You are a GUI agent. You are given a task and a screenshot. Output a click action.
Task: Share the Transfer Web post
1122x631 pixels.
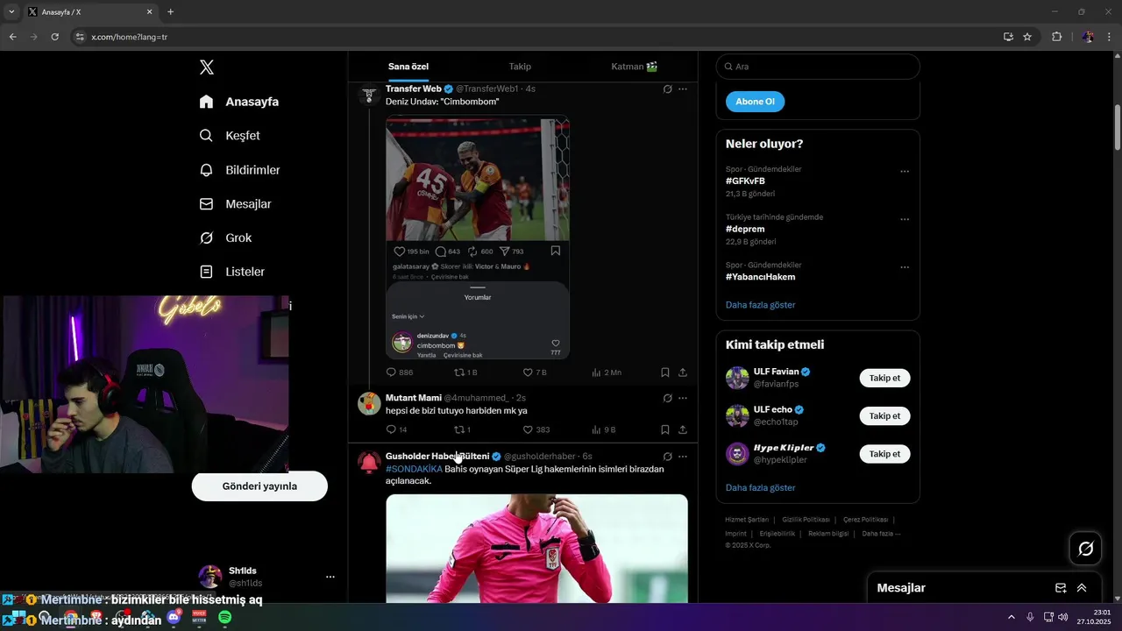683,372
